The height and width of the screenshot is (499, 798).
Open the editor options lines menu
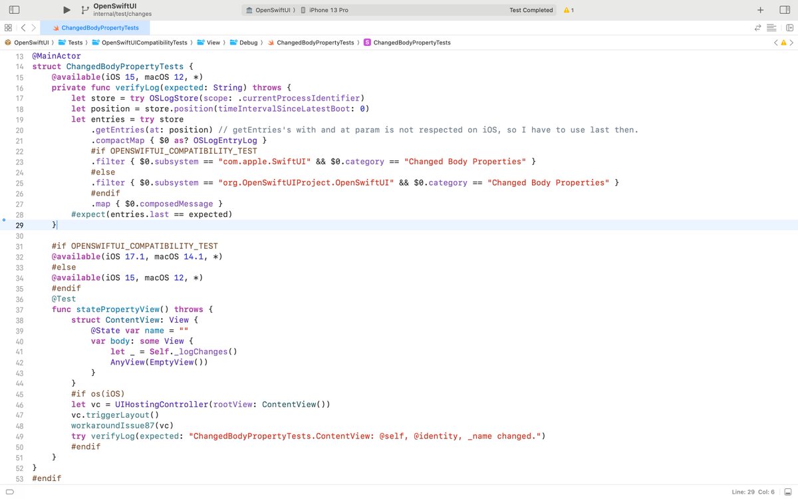click(771, 28)
